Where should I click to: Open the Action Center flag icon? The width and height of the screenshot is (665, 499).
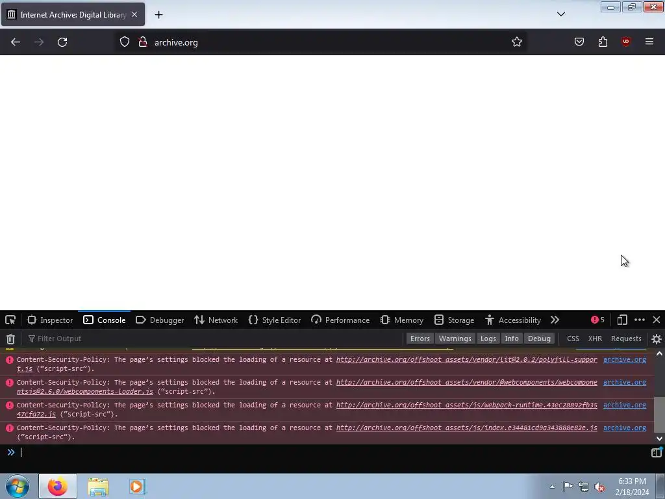(x=568, y=487)
